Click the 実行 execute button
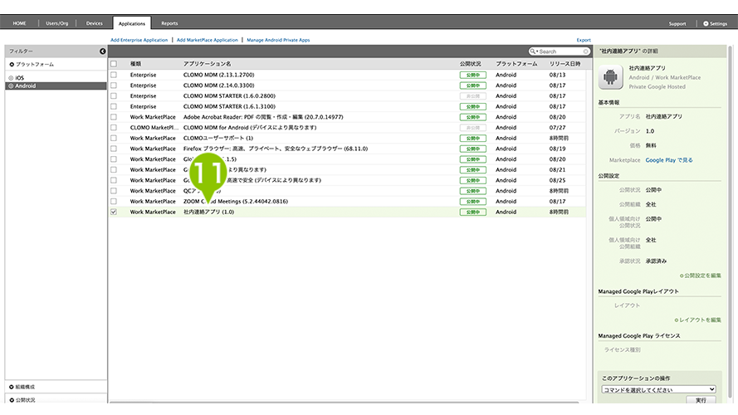738x415 pixels. click(701, 400)
